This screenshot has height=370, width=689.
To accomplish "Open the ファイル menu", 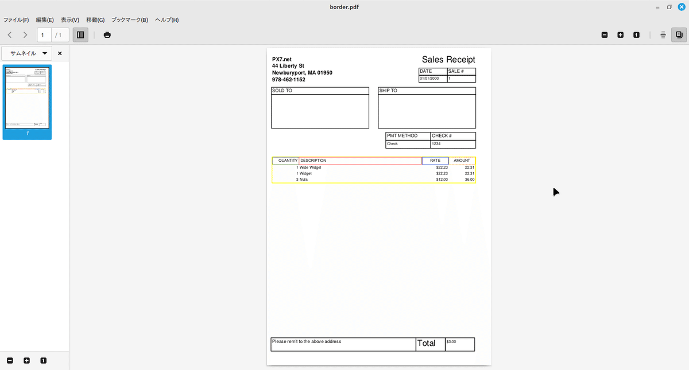I will 14,20.
